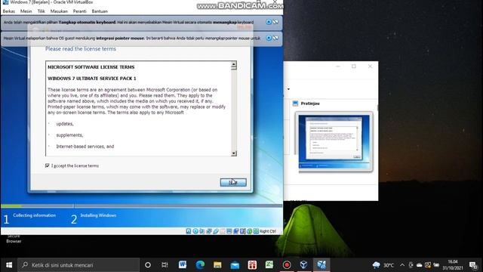The height and width of the screenshot is (272, 483).
Task: Open the notification center icon
Action: (473, 265)
